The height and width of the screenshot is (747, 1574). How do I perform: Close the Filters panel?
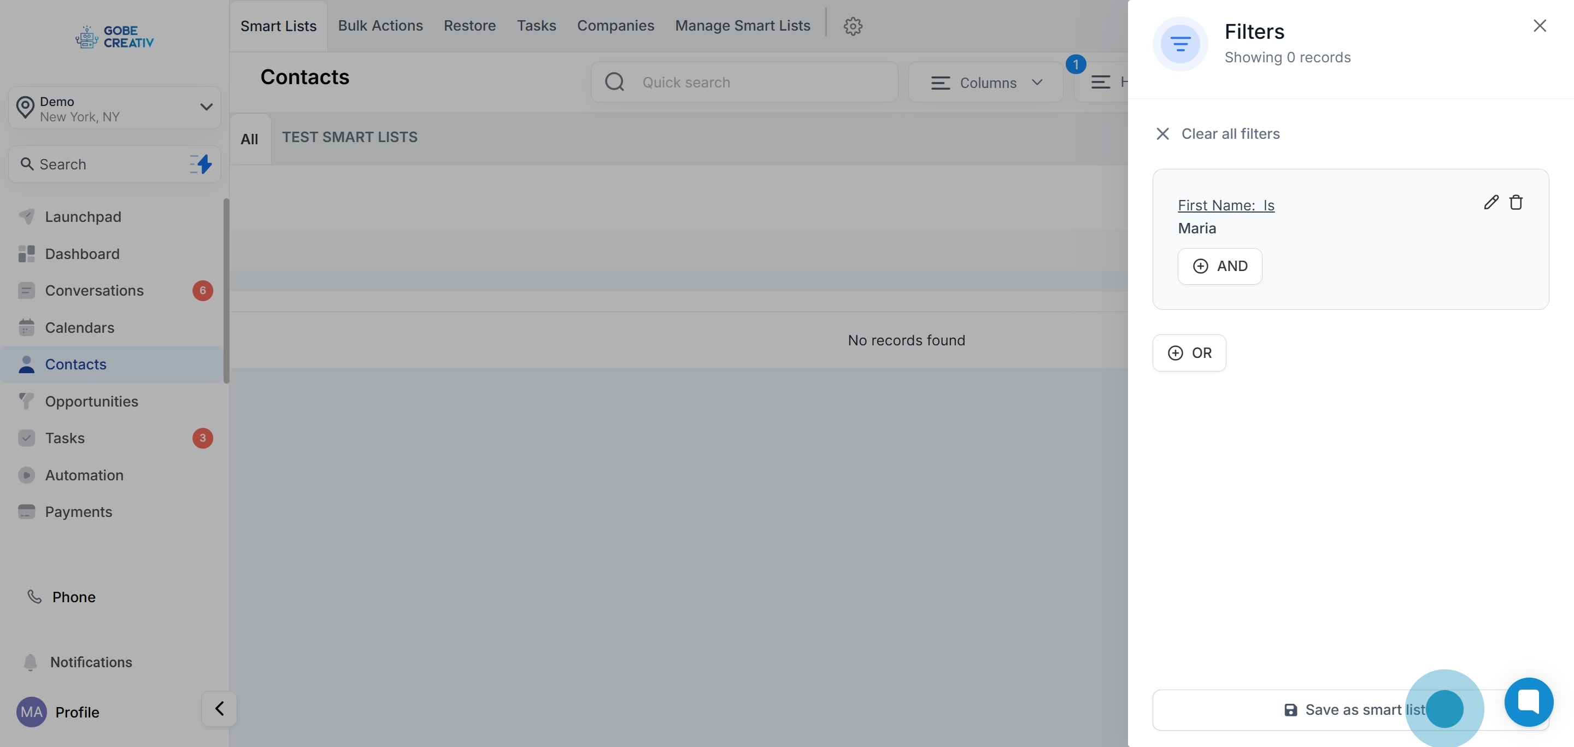tap(1539, 26)
